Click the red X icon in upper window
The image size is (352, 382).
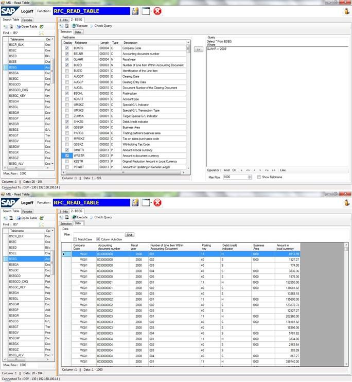(157, 11)
